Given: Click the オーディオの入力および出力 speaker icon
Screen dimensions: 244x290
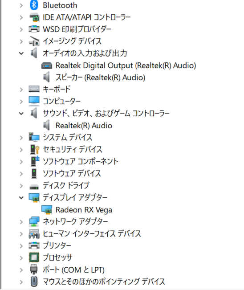Looking at the screenshot, I should point(34,53).
